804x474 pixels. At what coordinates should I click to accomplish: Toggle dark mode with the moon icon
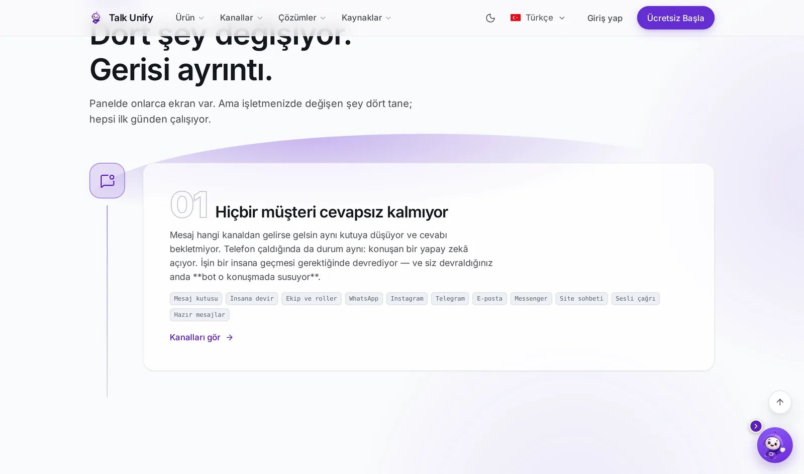[x=490, y=18]
